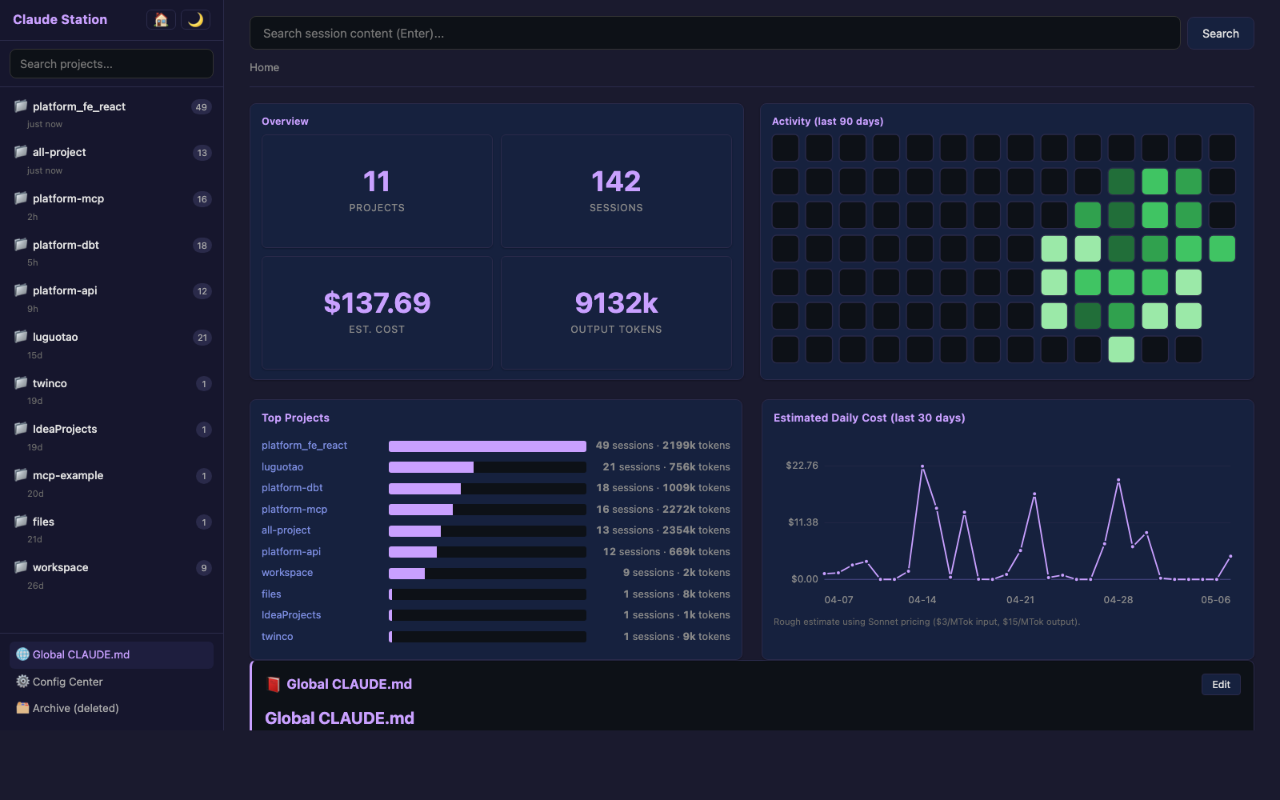Click twinco link in Top Projects
The height and width of the screenshot is (800, 1280).
(x=277, y=637)
